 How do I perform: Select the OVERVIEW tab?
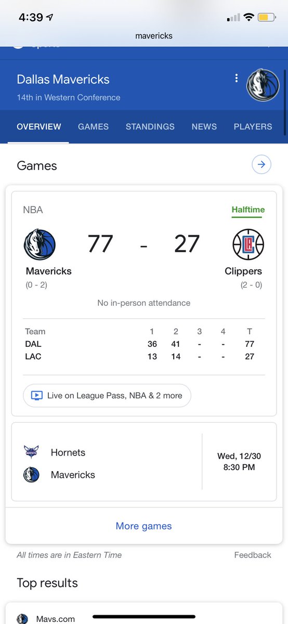[x=39, y=126]
